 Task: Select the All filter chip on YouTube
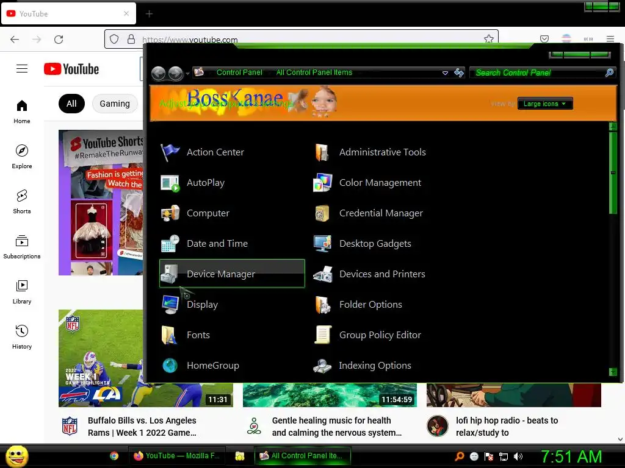point(71,104)
